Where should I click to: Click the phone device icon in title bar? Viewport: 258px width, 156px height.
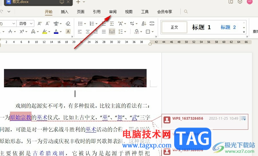pyautogui.click(x=231, y=2)
